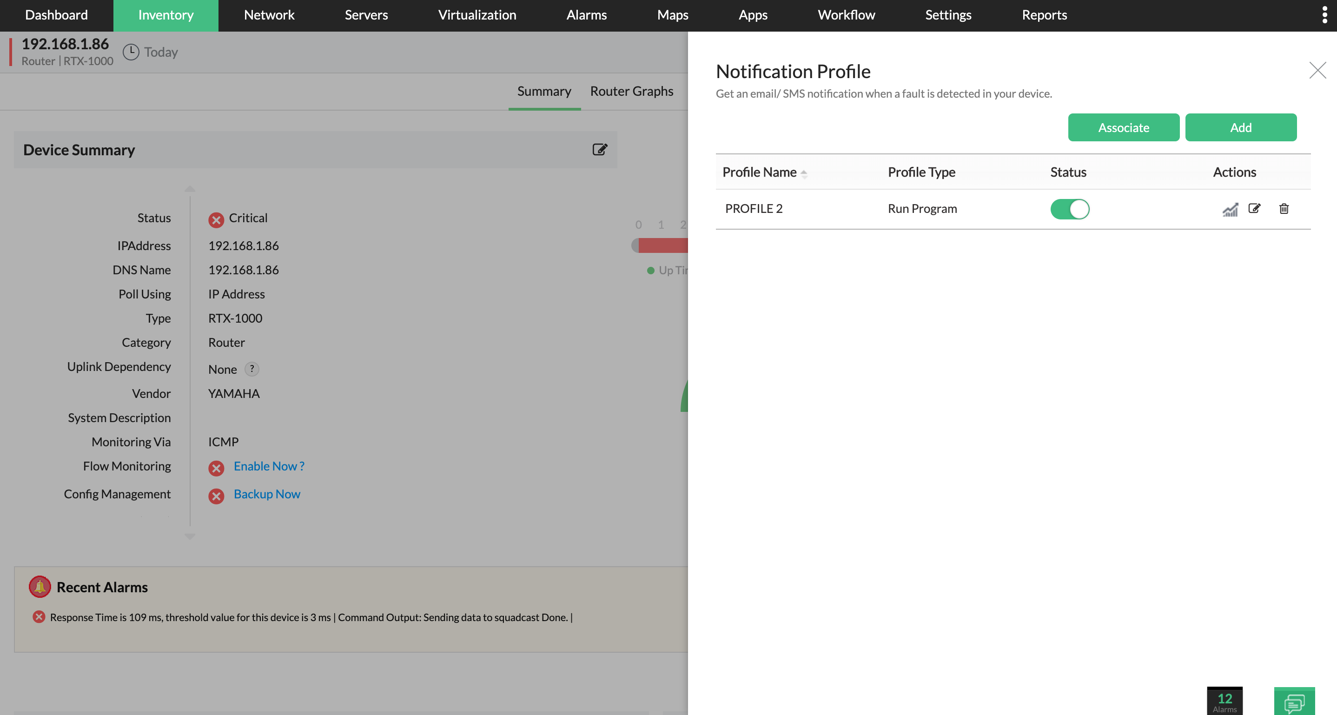Close the Notification Profile panel

(x=1317, y=70)
